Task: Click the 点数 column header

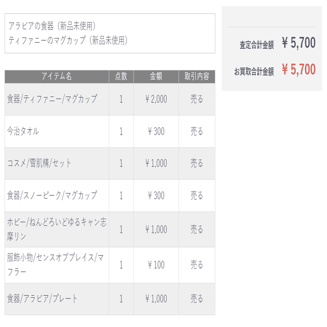Action: [x=121, y=76]
